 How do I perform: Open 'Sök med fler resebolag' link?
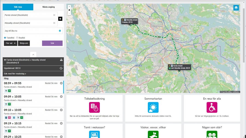pyautogui.click(x=15, y=74)
